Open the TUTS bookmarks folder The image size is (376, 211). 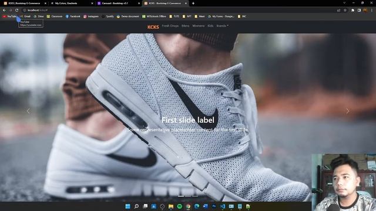click(x=174, y=16)
